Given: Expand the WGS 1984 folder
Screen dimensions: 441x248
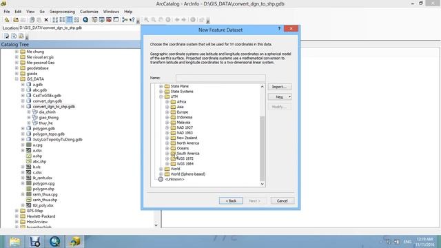Looking at the screenshot, I should (167, 164).
